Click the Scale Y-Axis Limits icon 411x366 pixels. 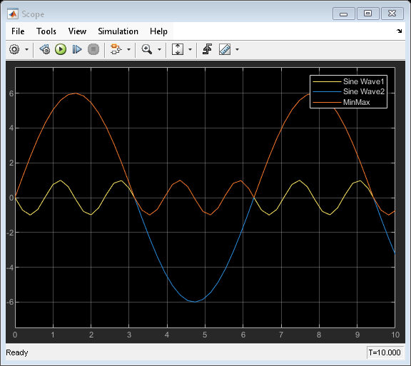[178, 49]
